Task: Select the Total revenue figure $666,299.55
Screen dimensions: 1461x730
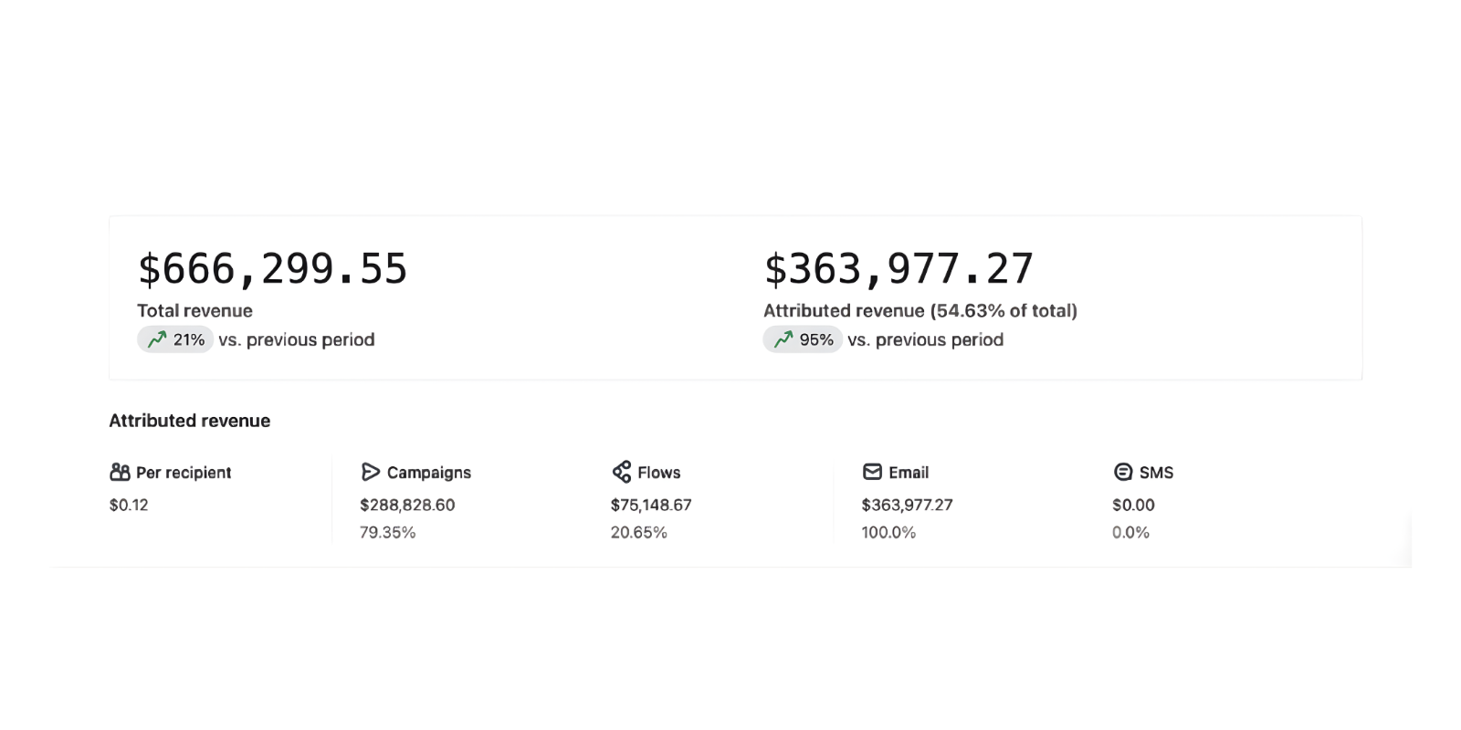Action: click(x=272, y=267)
